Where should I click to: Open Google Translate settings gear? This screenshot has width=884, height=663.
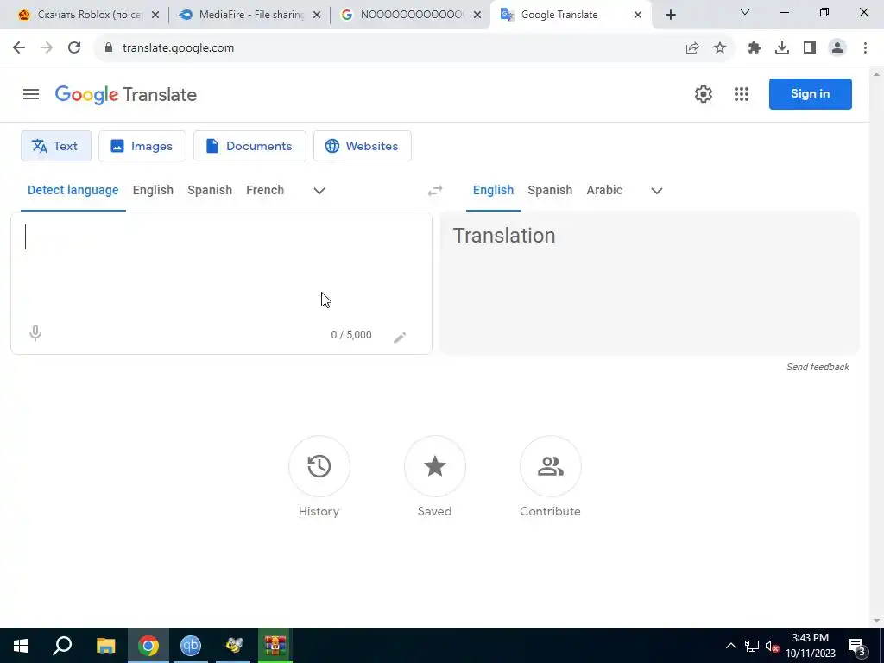(703, 94)
